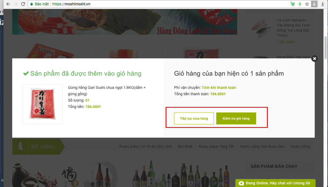Open the 'Nước Uống' category tab

(x=300, y=146)
